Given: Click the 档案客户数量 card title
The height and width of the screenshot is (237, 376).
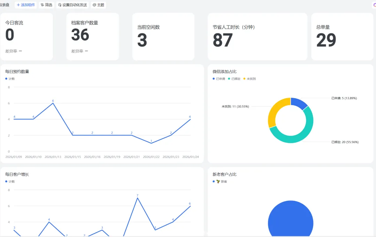Looking at the screenshot, I should pos(85,23).
